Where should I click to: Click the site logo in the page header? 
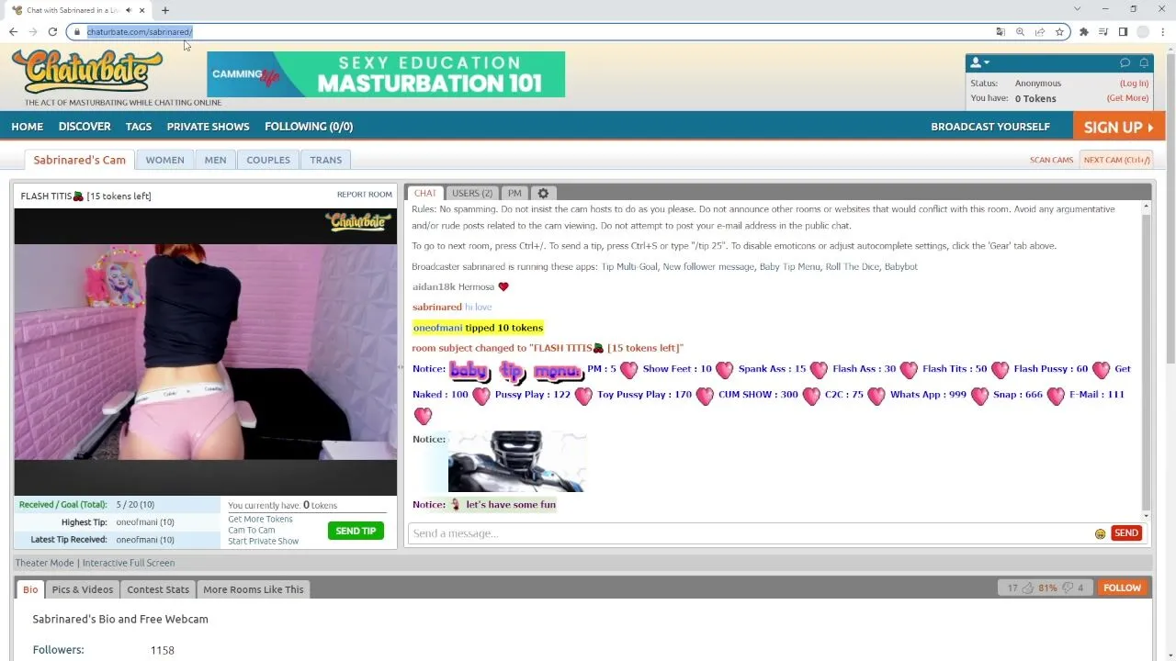point(87,72)
